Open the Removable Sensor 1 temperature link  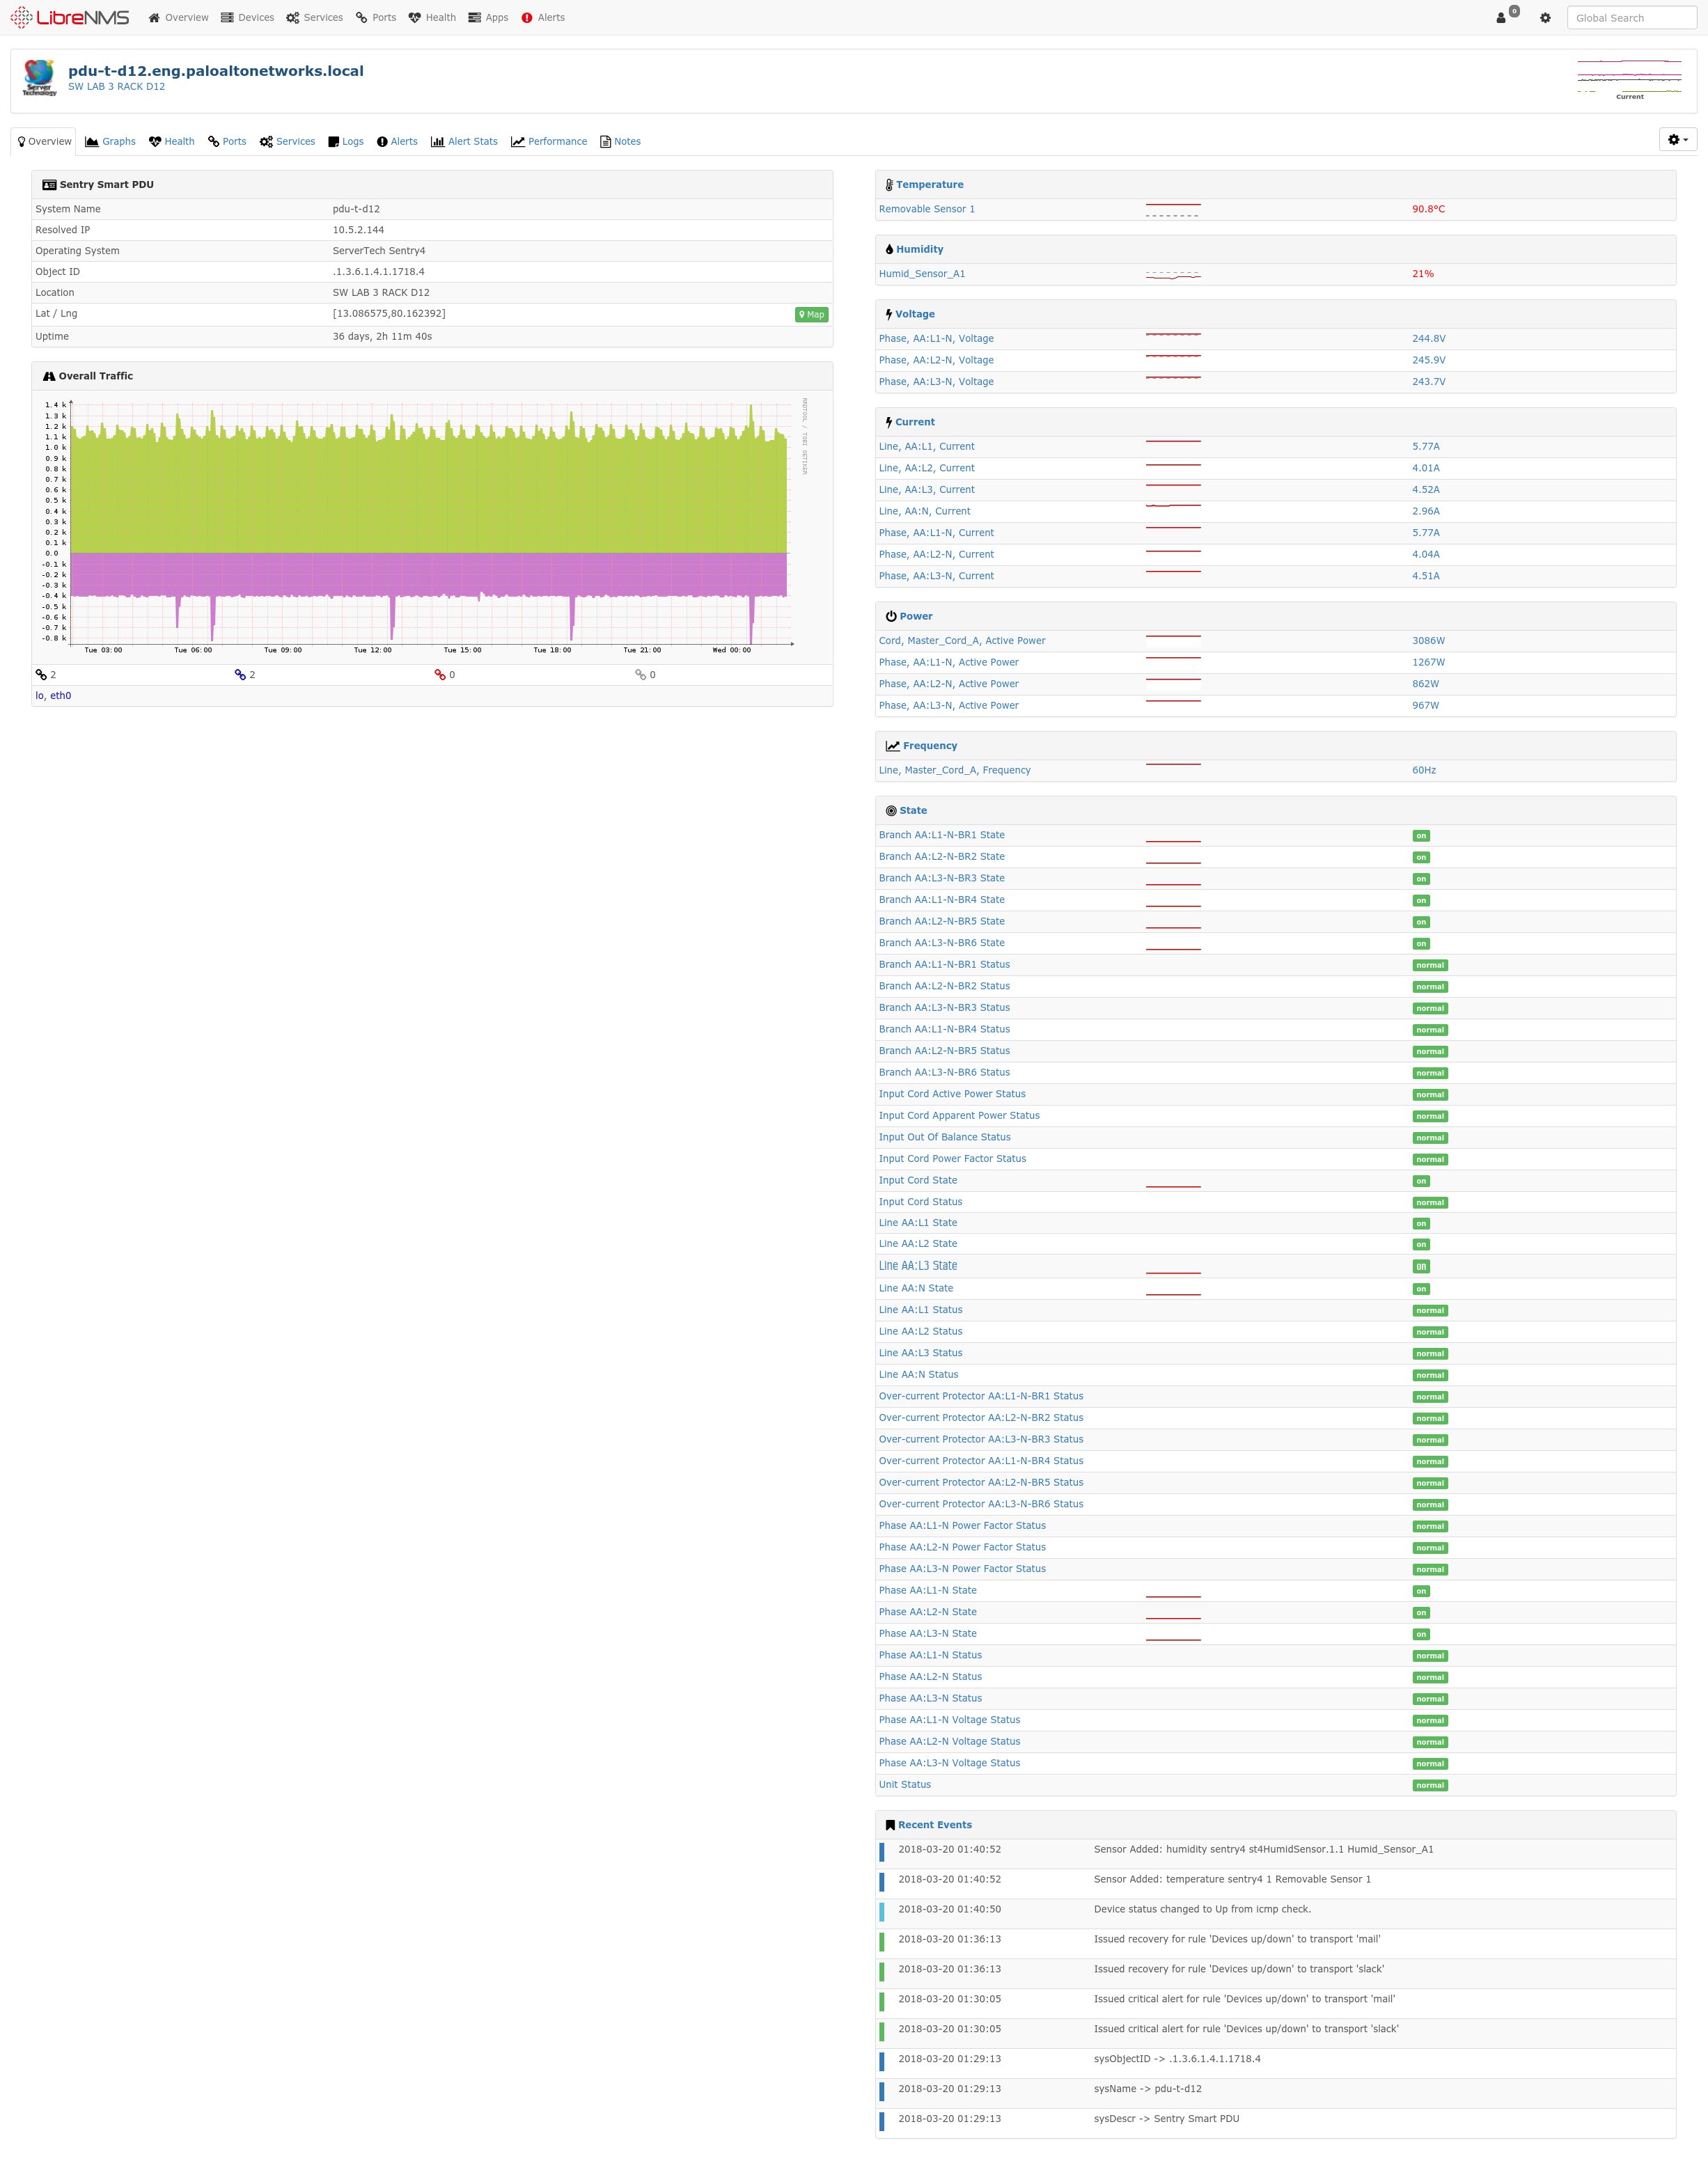pos(926,209)
